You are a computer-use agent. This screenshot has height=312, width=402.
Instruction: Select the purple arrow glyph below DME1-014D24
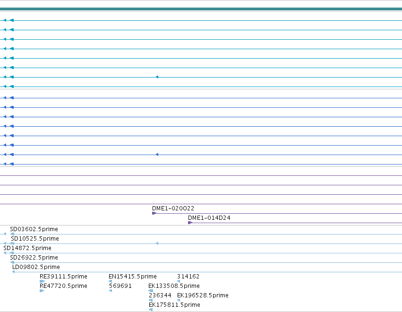pyautogui.click(x=190, y=223)
